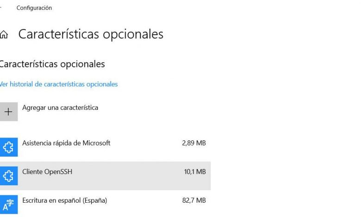The width and height of the screenshot is (361, 217).
Task: Expand the Escritura en español (España) entry
Action: click(x=65, y=200)
